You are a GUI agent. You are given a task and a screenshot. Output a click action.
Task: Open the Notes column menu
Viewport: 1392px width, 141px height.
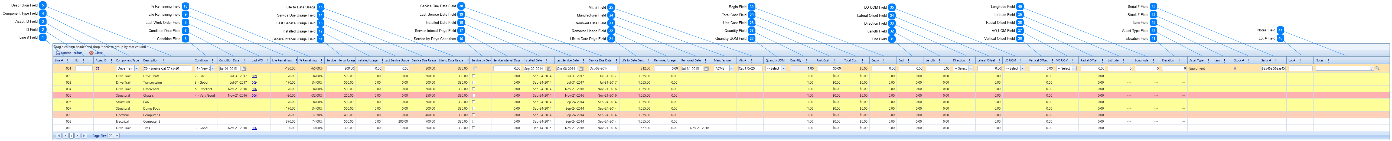click(1328, 61)
